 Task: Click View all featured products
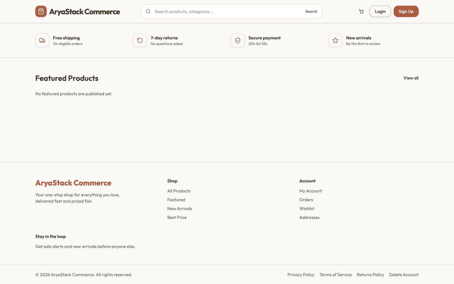click(x=411, y=78)
